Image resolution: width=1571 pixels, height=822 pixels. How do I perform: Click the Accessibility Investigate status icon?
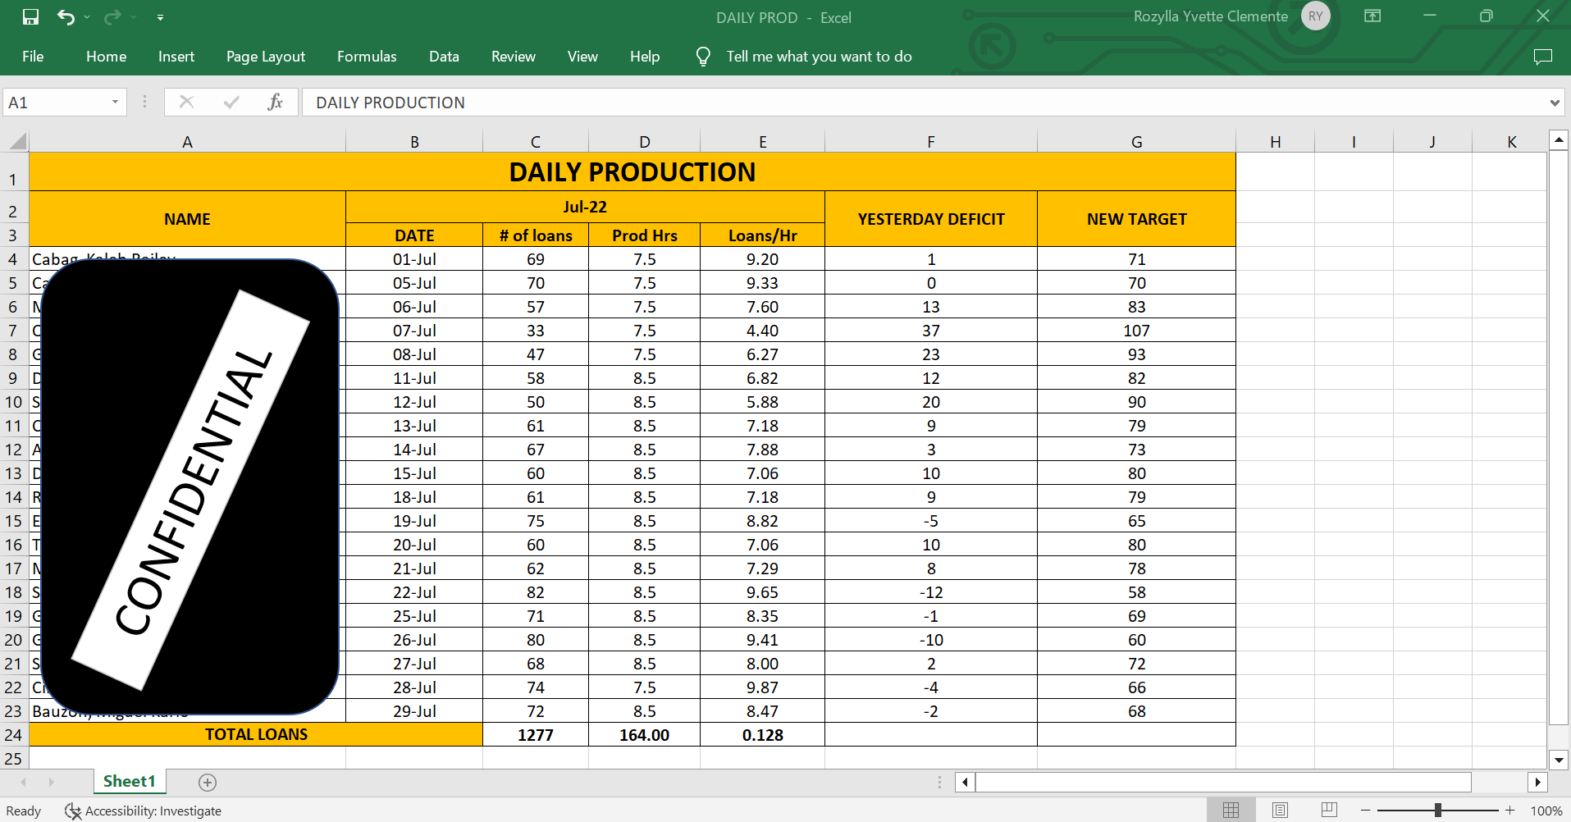(x=73, y=811)
